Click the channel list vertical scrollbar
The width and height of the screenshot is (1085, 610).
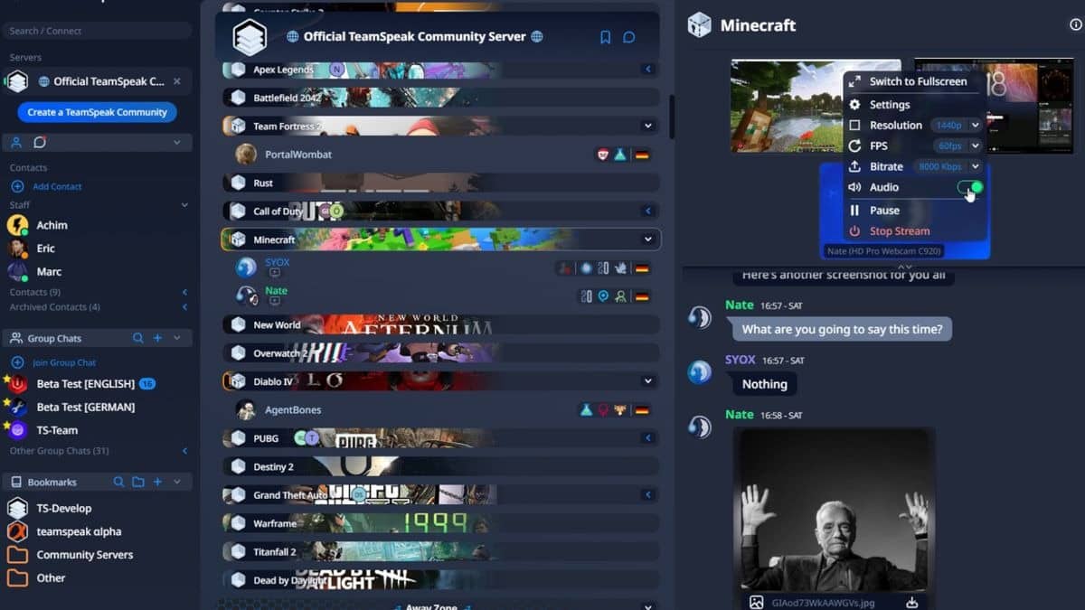point(672,116)
